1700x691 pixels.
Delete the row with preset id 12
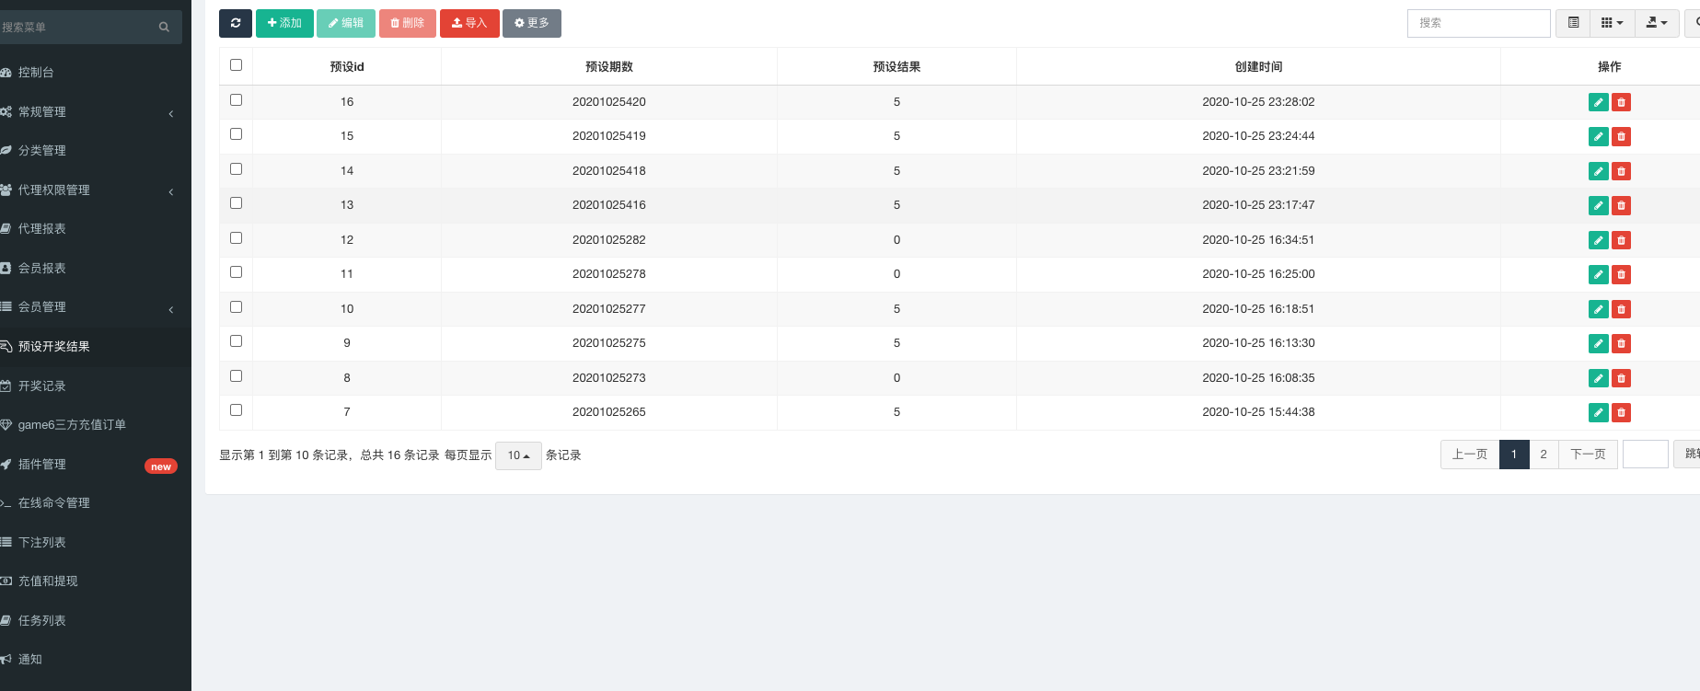tap(1622, 240)
